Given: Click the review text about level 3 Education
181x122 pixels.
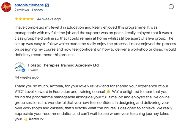Looking at the screenshot, I should click(x=95, y=41).
